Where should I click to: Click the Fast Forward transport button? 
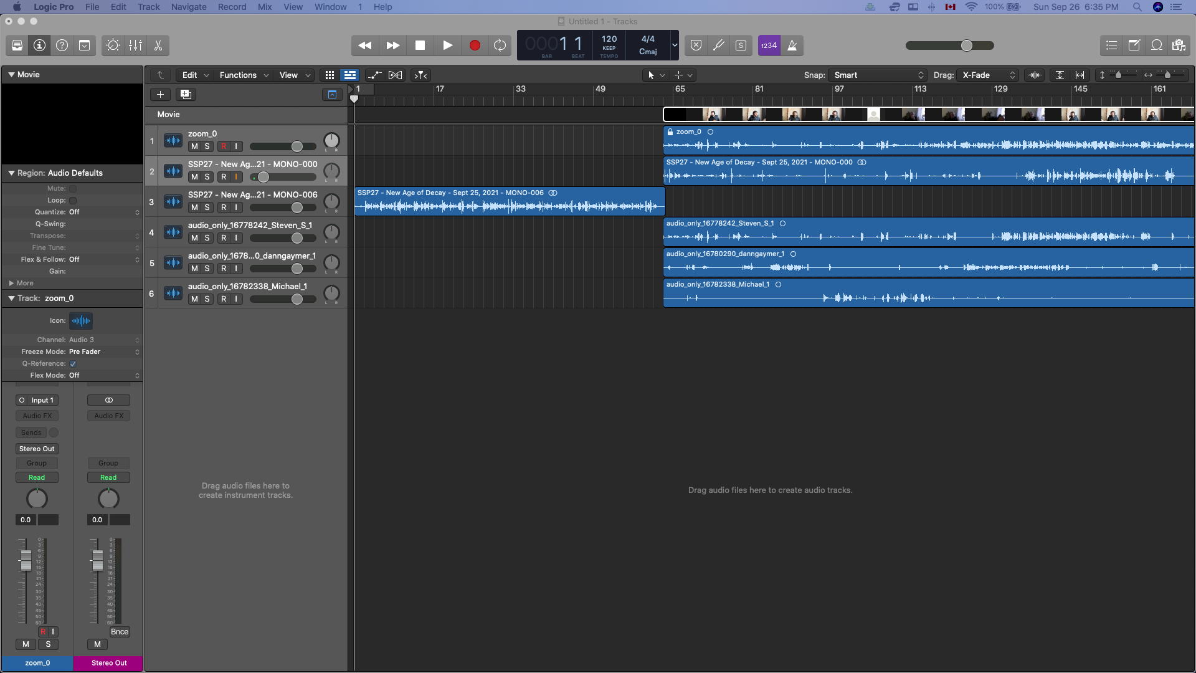(x=392, y=45)
